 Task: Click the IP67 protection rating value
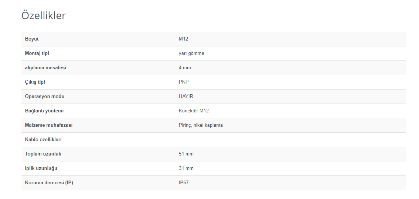click(x=184, y=183)
